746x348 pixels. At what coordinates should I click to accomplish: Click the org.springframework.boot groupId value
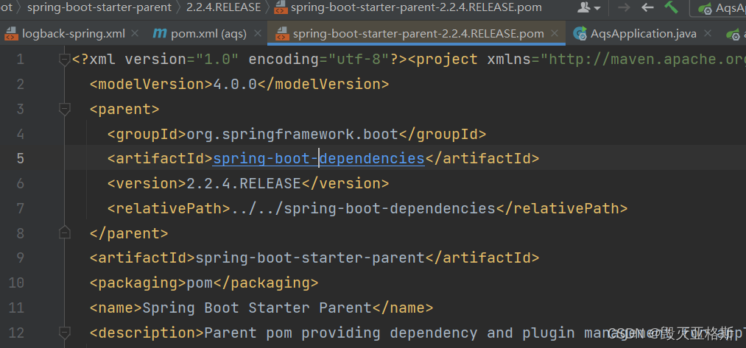click(x=292, y=134)
